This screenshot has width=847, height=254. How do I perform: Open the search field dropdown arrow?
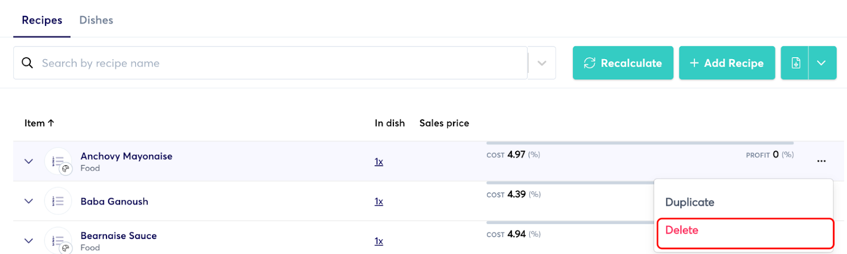(542, 63)
